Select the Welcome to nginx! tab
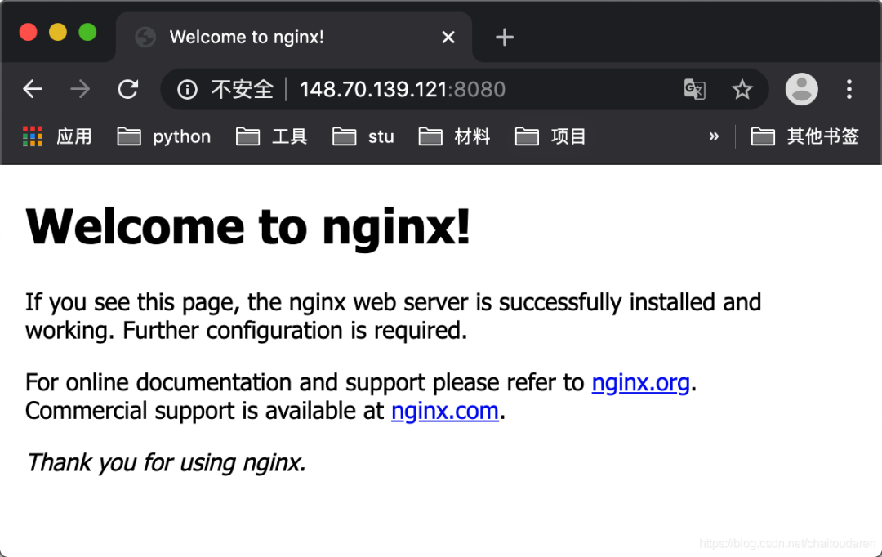Viewport: 882px width, 557px height. (x=247, y=38)
